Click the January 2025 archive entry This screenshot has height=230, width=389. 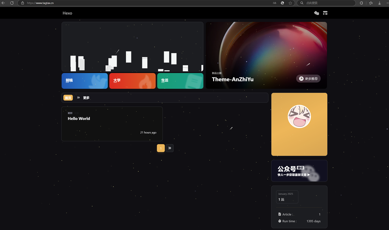287,197
